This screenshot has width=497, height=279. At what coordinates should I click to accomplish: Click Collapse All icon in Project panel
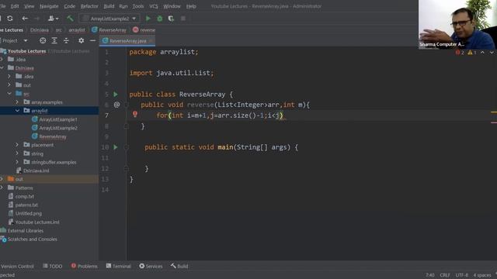(x=66, y=40)
